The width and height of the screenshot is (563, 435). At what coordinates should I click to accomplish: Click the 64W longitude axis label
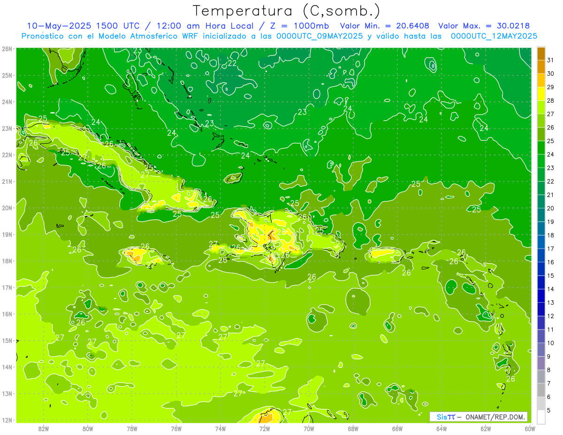[441, 428]
